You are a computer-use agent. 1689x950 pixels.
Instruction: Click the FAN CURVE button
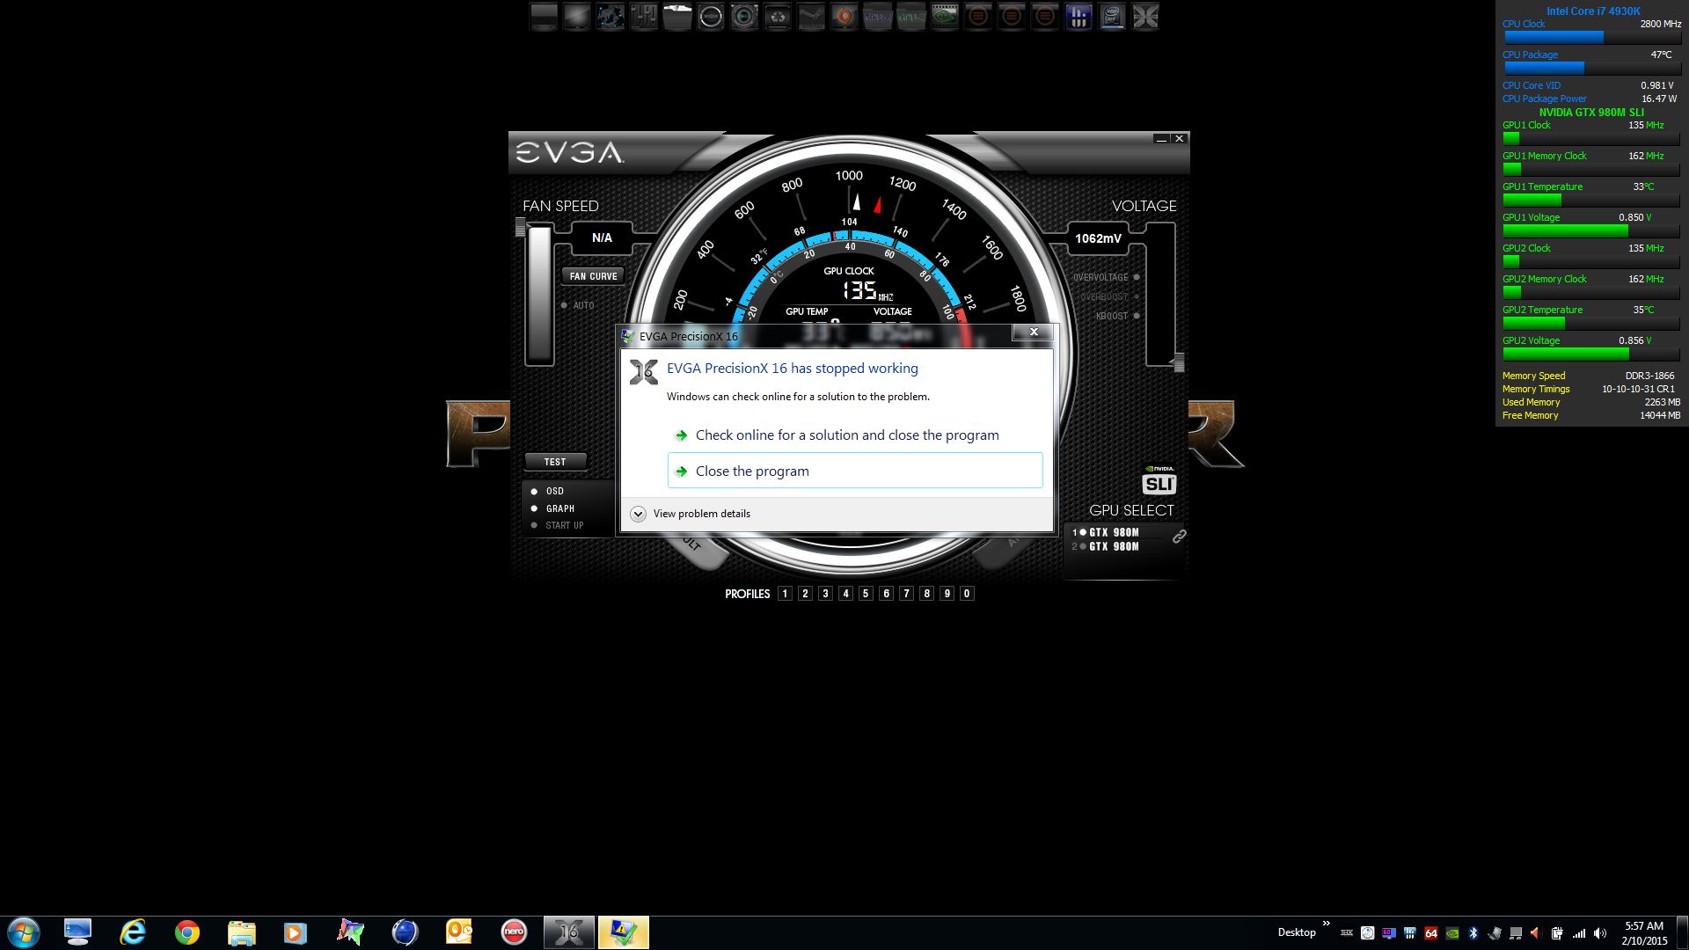594,276
